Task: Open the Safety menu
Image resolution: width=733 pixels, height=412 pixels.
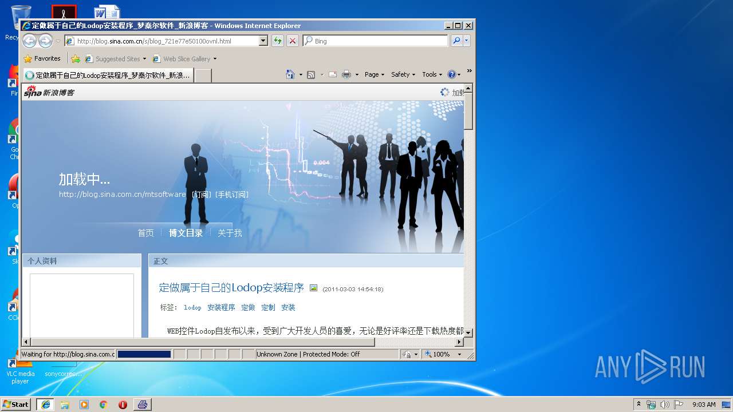Action: [x=403, y=74]
